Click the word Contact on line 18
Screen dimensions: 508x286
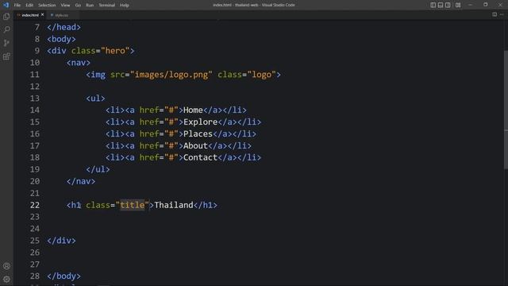tap(201, 157)
